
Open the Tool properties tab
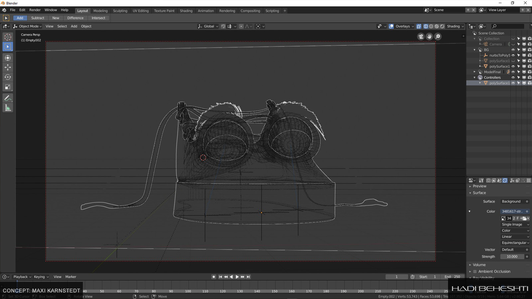[481, 180]
